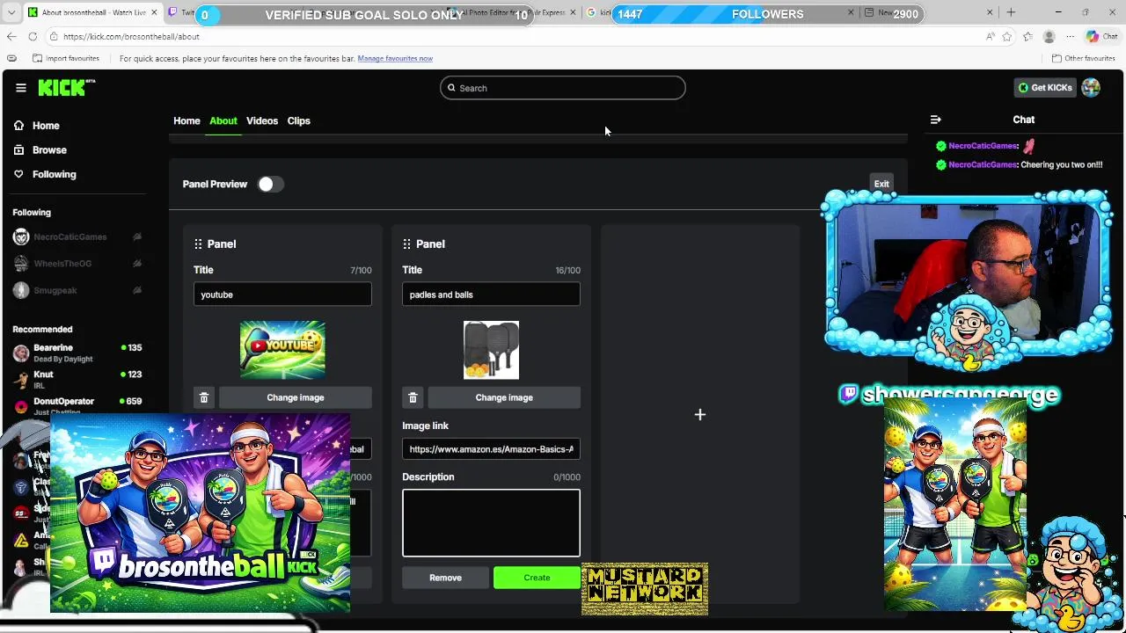Open the Videos tab

pyautogui.click(x=262, y=120)
